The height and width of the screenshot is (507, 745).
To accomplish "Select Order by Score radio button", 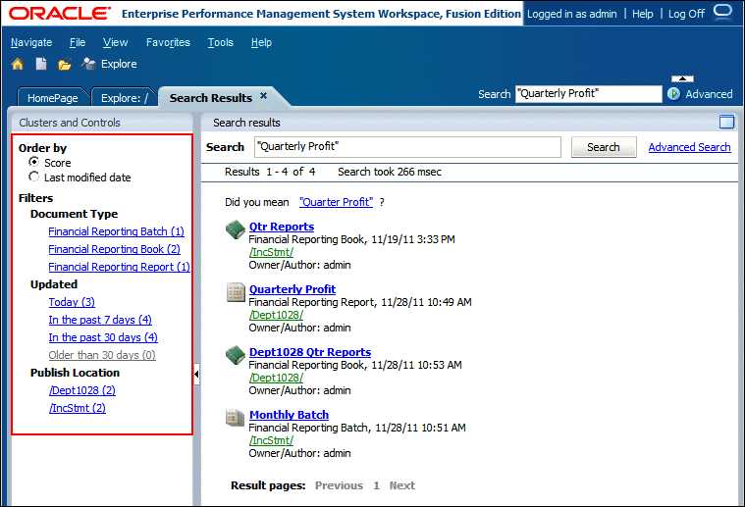I will click(33, 162).
